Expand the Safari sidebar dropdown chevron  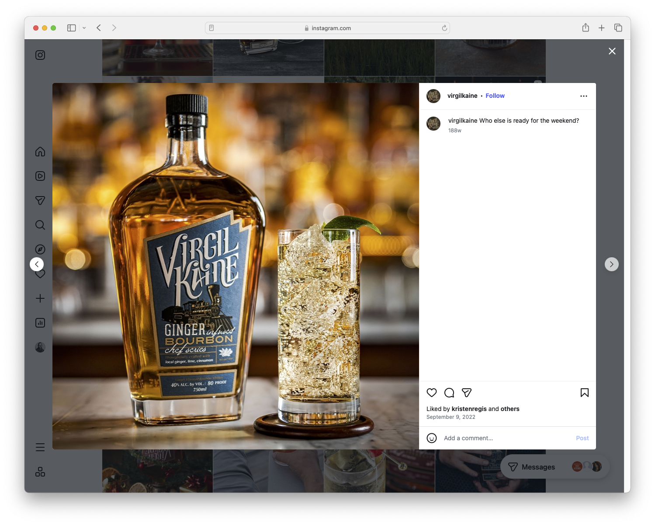tap(84, 28)
